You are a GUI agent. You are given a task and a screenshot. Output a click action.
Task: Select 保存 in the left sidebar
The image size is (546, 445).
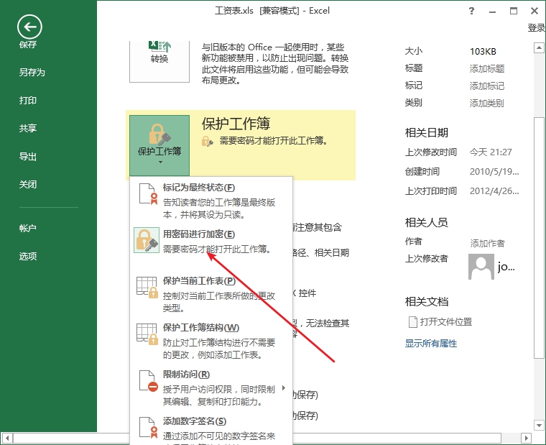coord(28,45)
